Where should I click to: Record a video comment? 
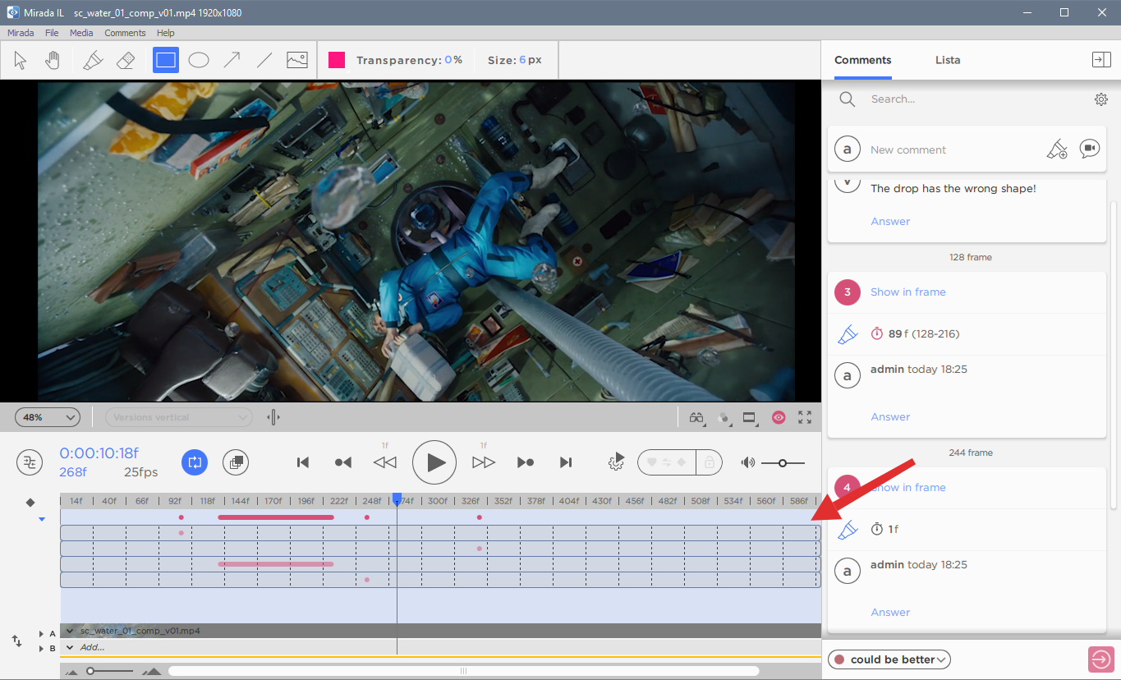(x=1090, y=149)
